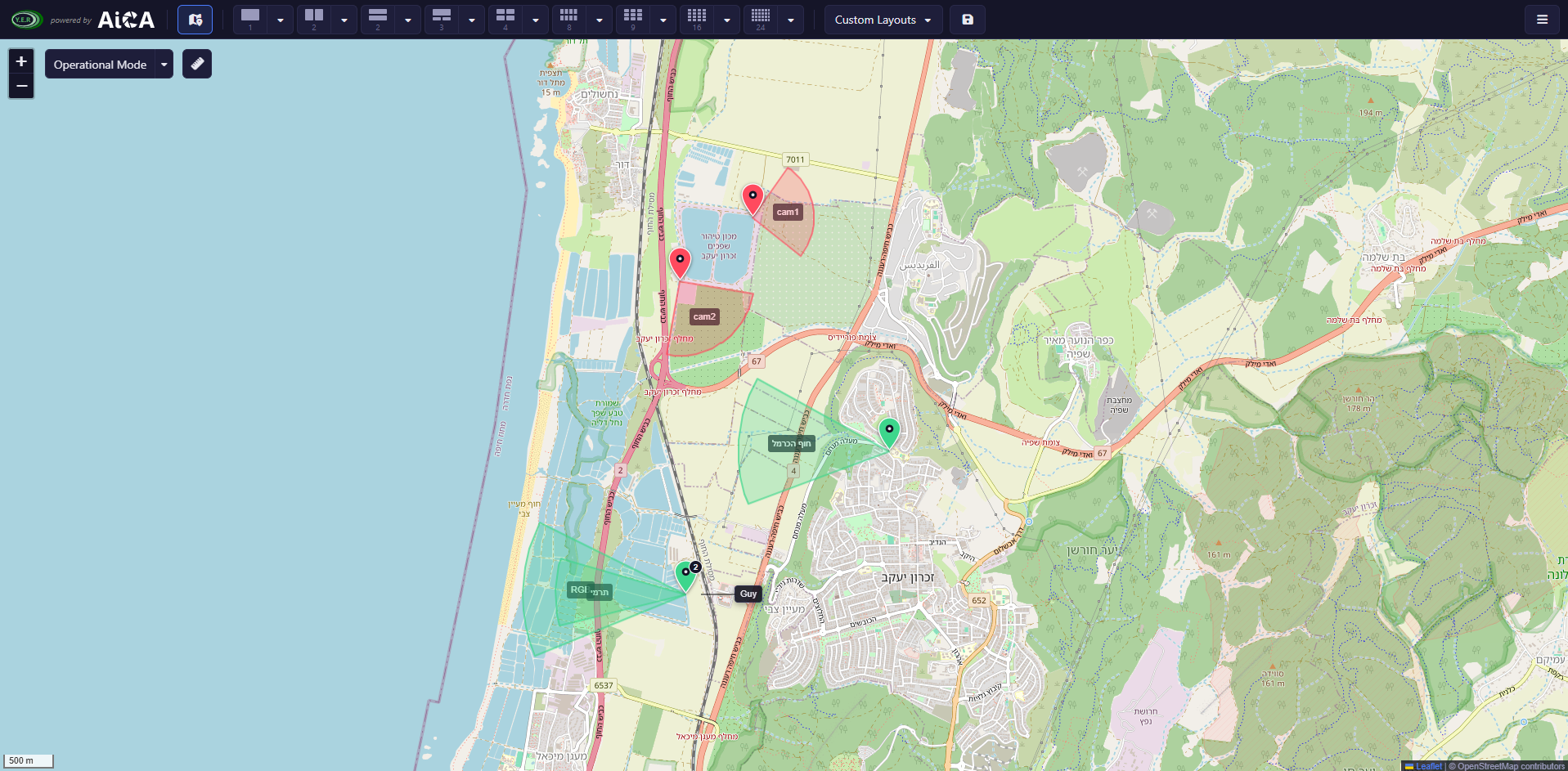Pick the 8-pane grid layout
Screen dimensions: 1568x771
(x=569, y=20)
